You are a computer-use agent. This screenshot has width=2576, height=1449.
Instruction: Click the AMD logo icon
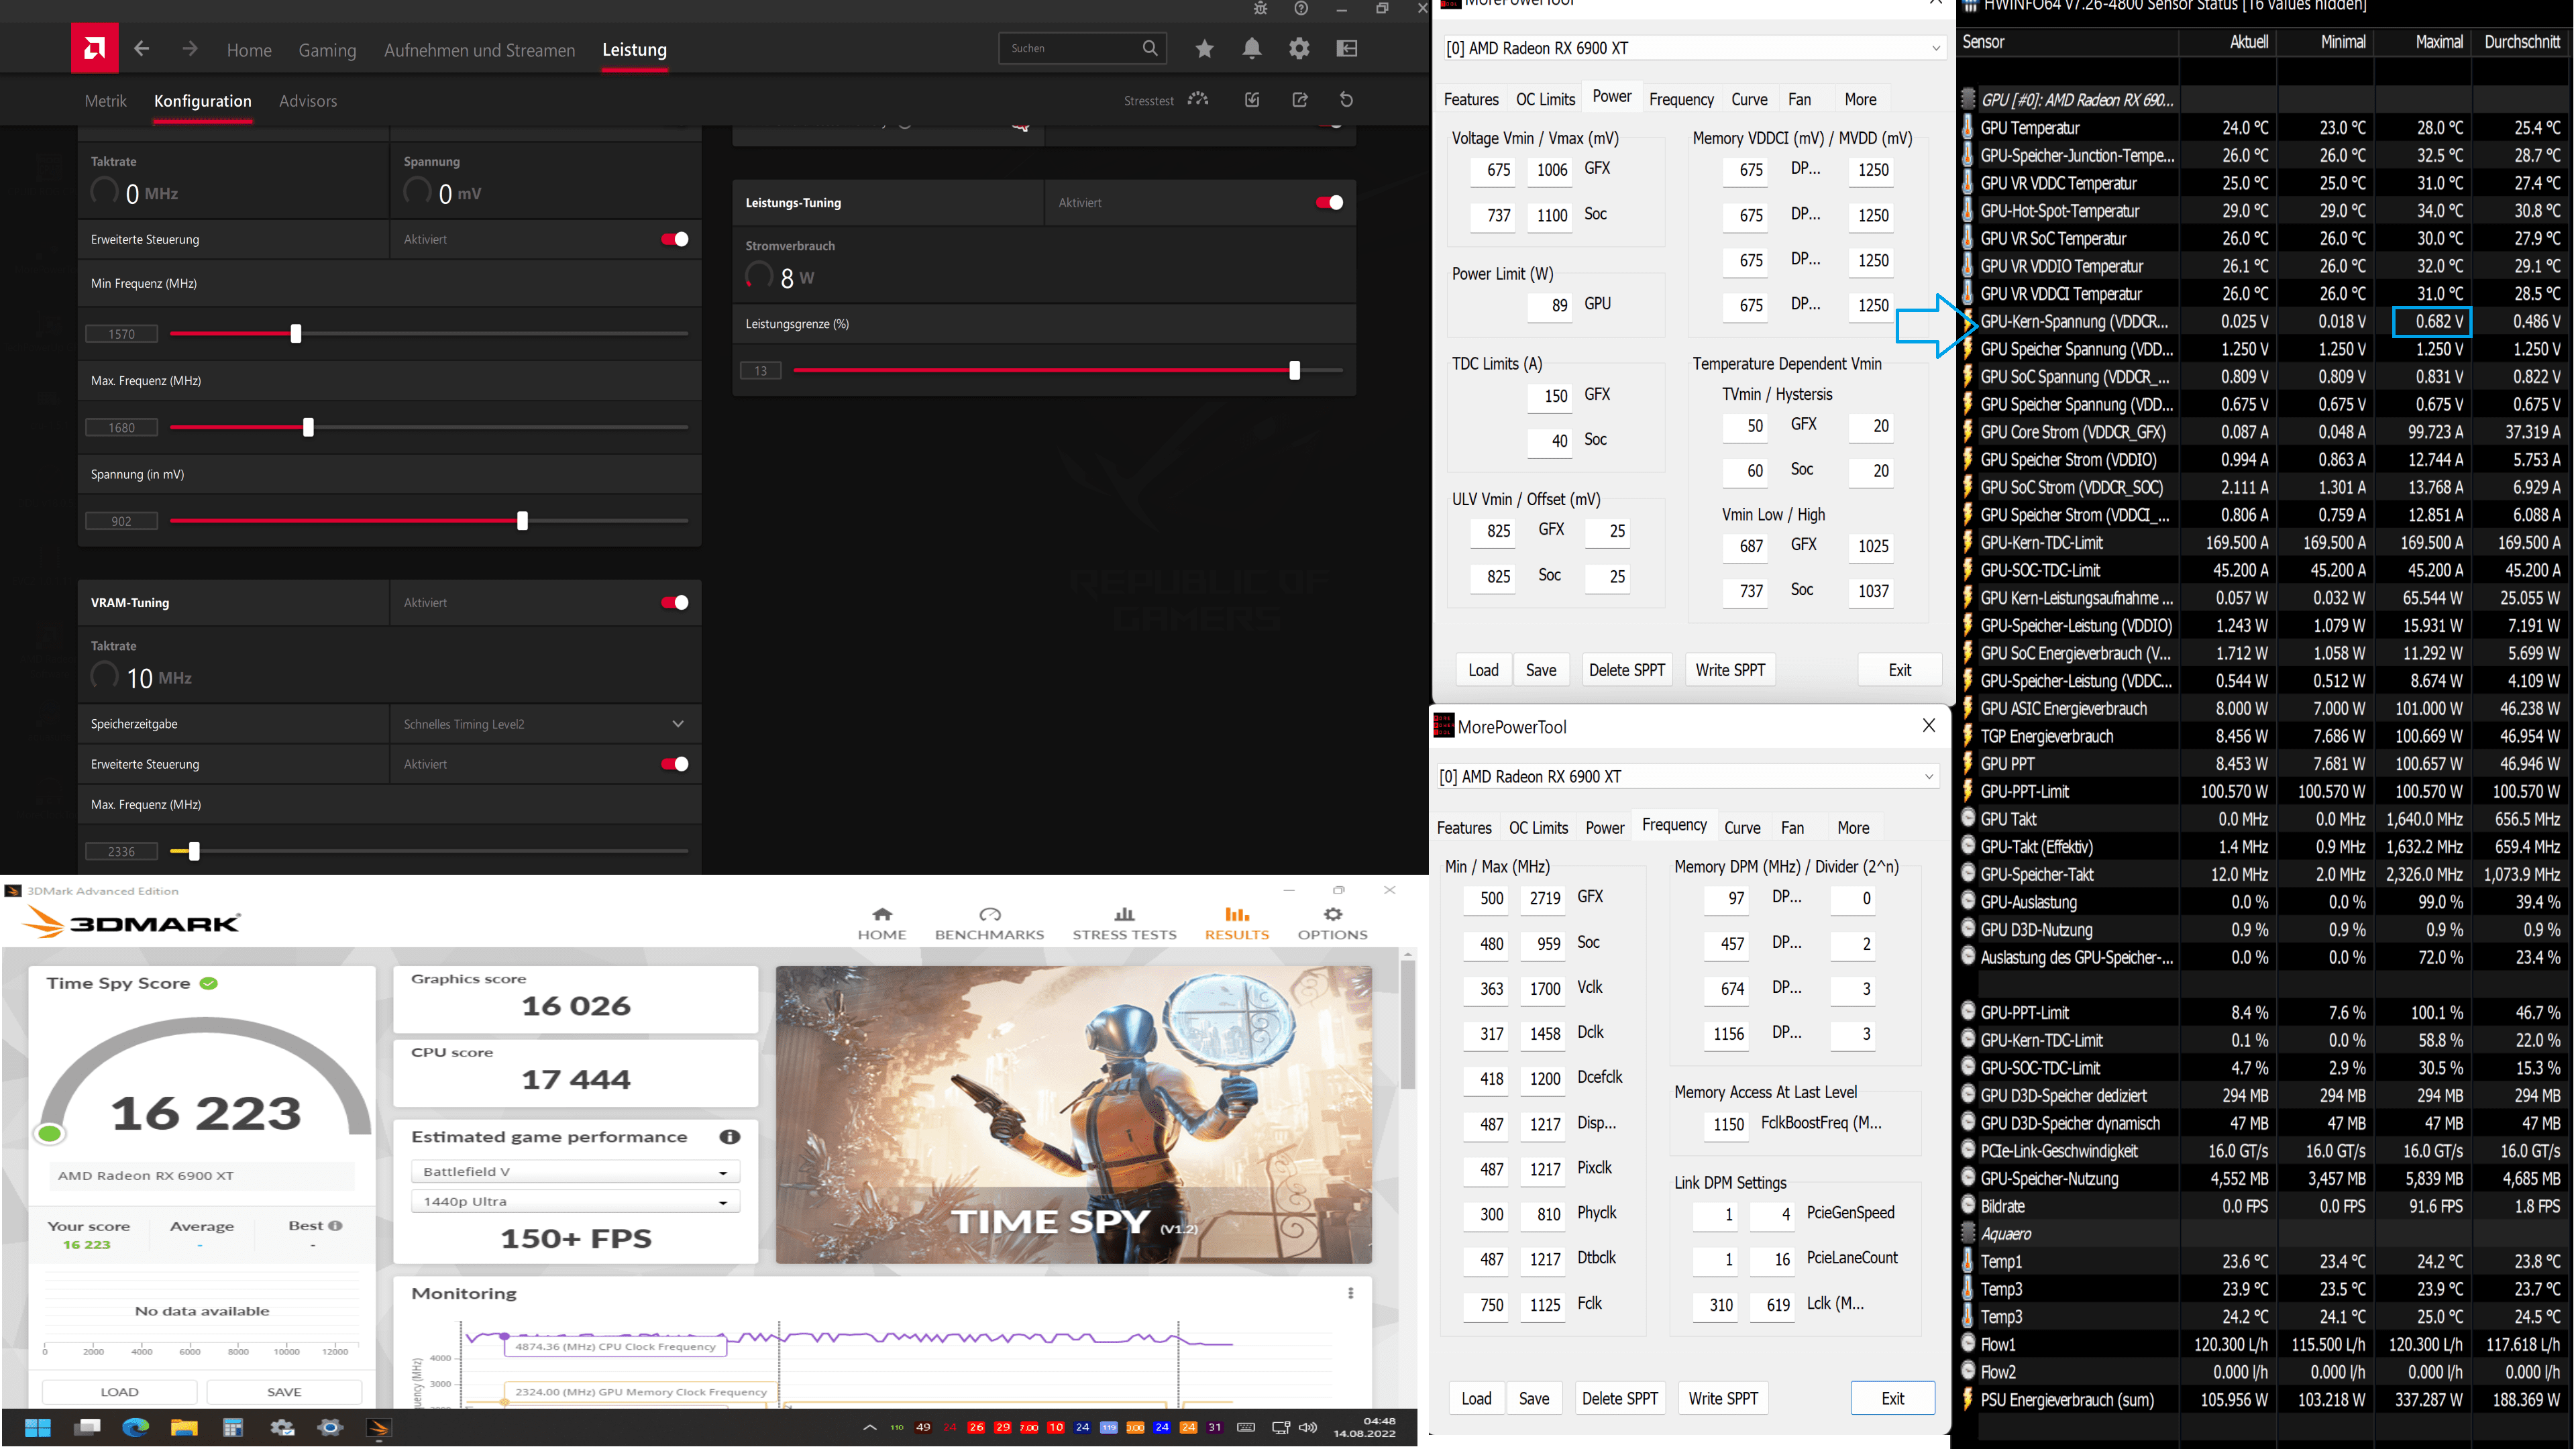[x=95, y=48]
